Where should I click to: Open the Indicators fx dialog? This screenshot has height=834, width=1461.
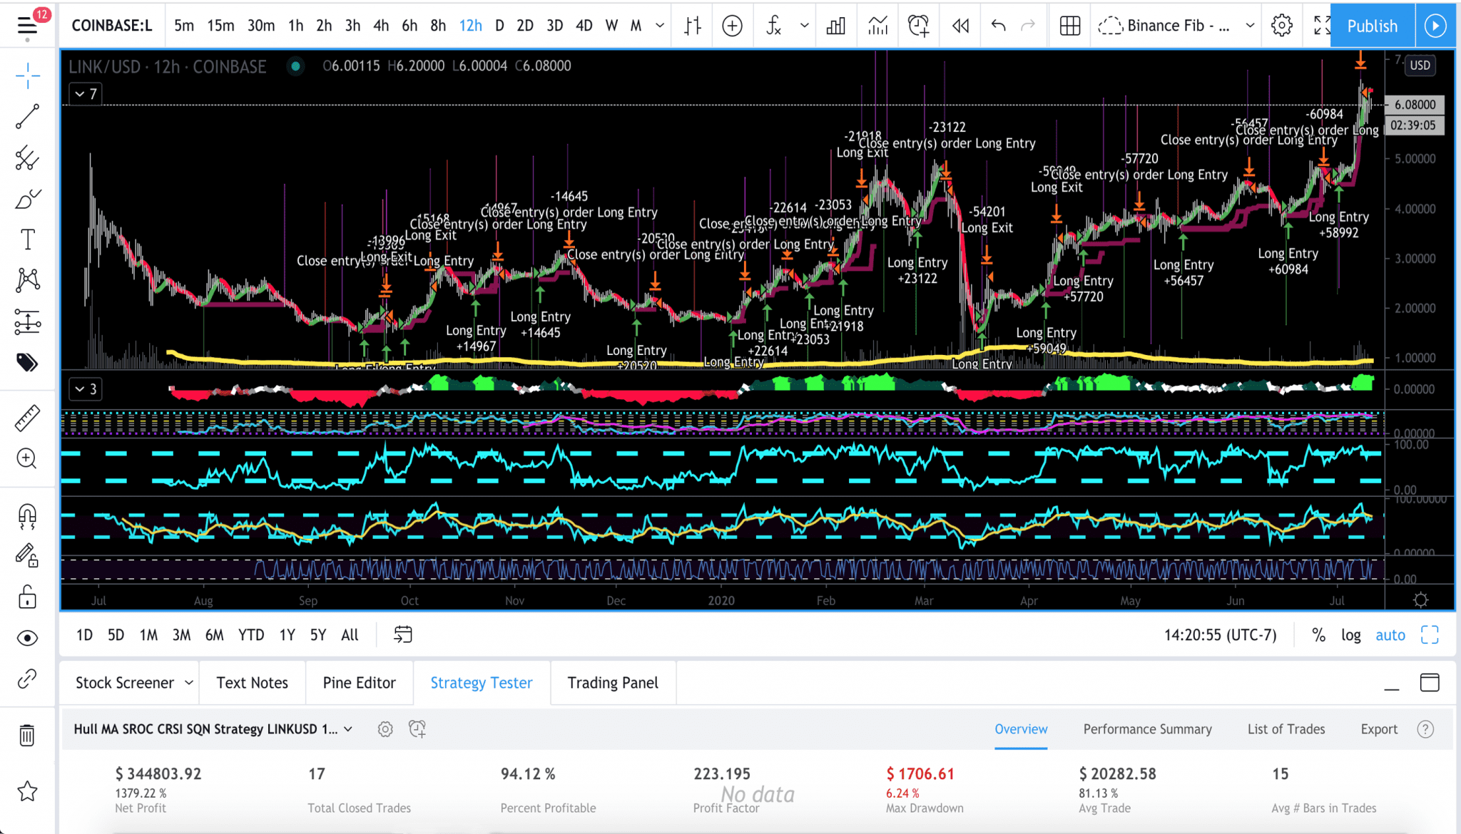773,25
